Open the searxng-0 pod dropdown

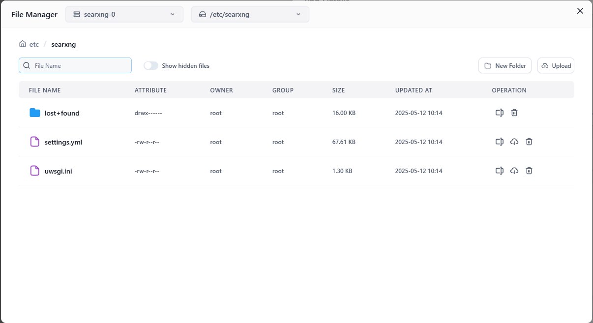pos(124,14)
